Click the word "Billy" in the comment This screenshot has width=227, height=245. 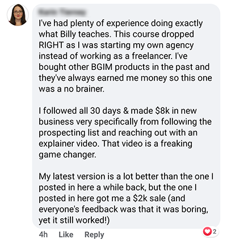click(68, 34)
